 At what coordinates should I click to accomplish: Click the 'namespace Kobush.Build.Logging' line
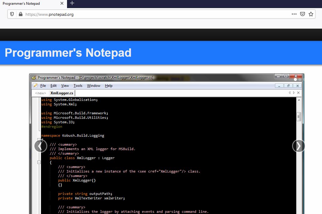(x=73, y=136)
